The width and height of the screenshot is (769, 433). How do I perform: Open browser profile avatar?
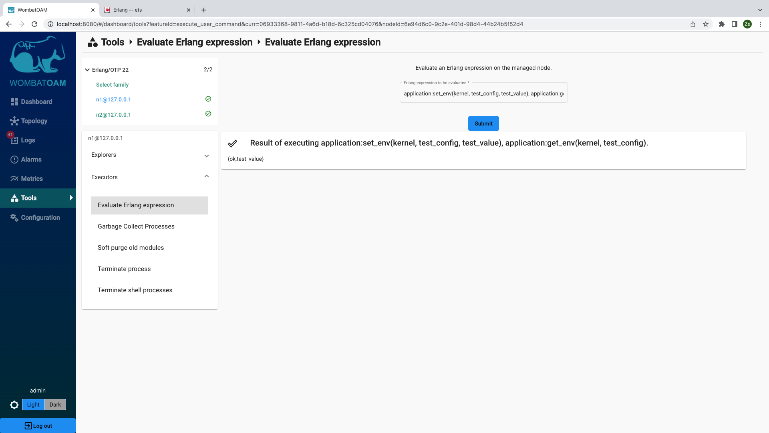coord(747,24)
